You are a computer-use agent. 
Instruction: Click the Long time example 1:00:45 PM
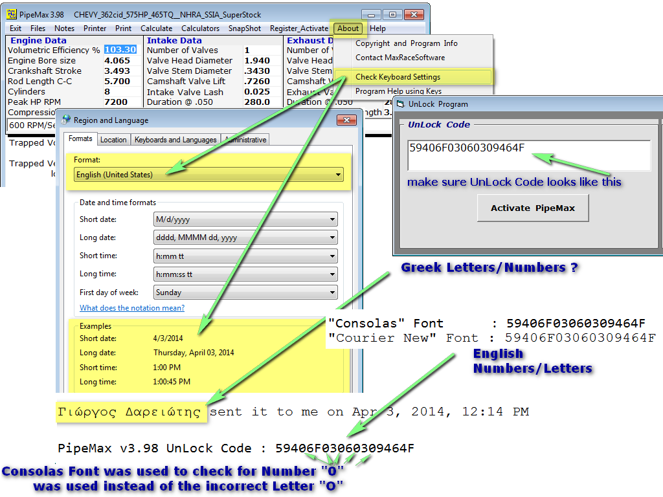click(172, 382)
